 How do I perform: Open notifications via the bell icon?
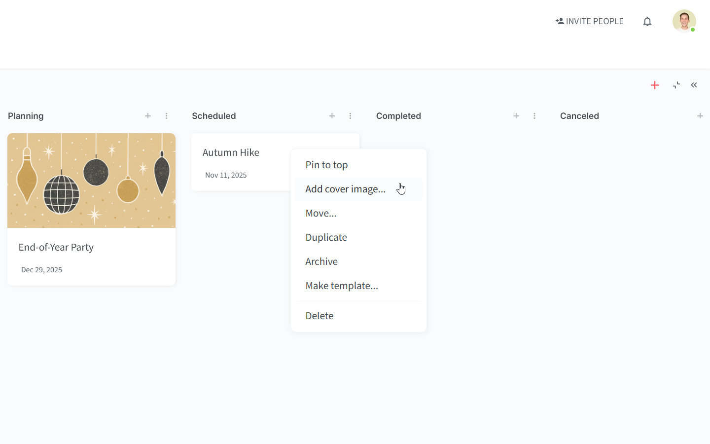(647, 21)
